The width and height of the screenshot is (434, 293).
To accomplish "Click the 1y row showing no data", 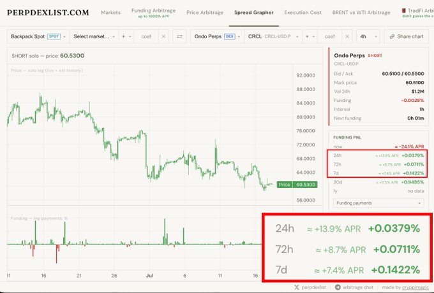I will (378, 191).
